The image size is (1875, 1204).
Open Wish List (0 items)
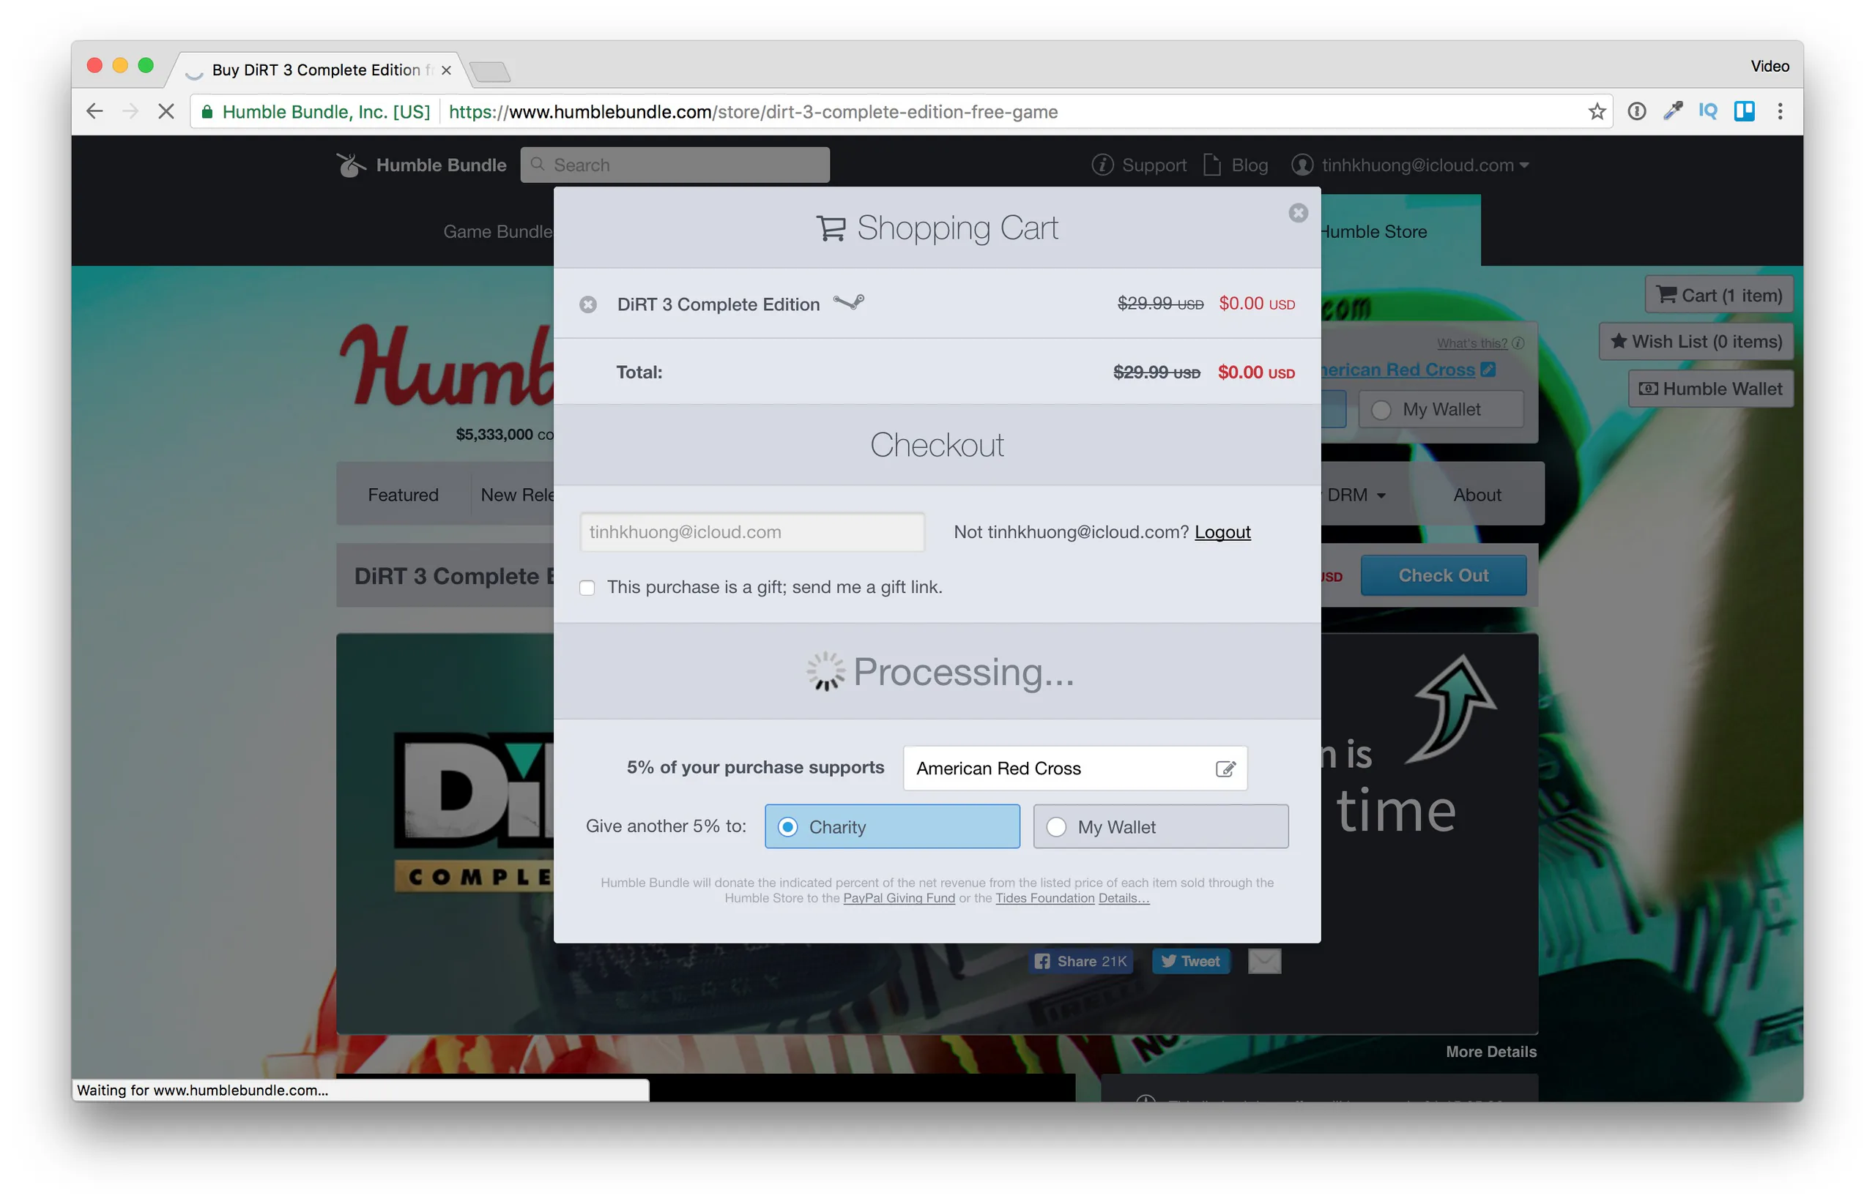(1695, 342)
